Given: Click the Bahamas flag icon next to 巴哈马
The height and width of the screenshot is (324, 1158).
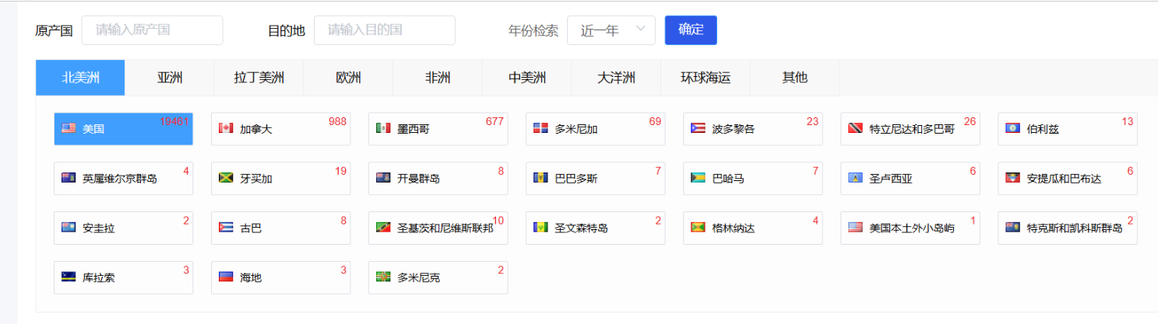Looking at the screenshot, I should pyautogui.click(x=698, y=179).
